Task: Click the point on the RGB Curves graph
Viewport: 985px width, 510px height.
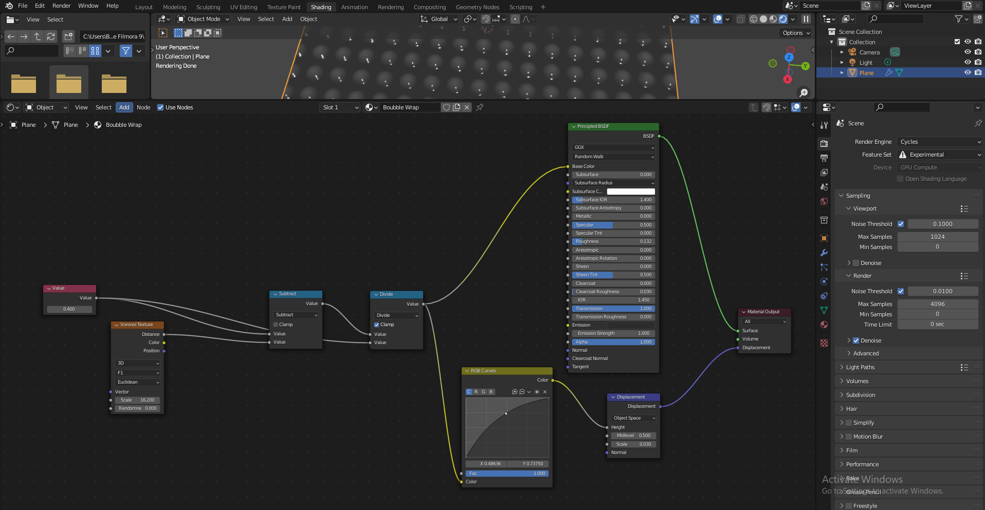Action: tap(506, 413)
